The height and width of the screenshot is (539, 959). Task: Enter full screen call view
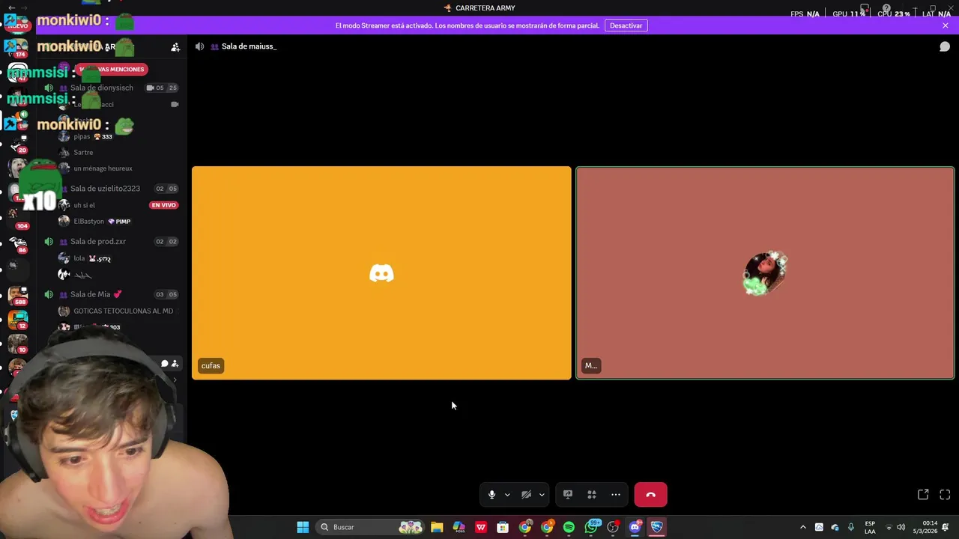[x=945, y=495]
